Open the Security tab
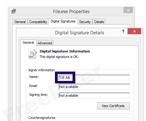This screenshot has height=121, width=146. pyautogui.click(x=85, y=22)
